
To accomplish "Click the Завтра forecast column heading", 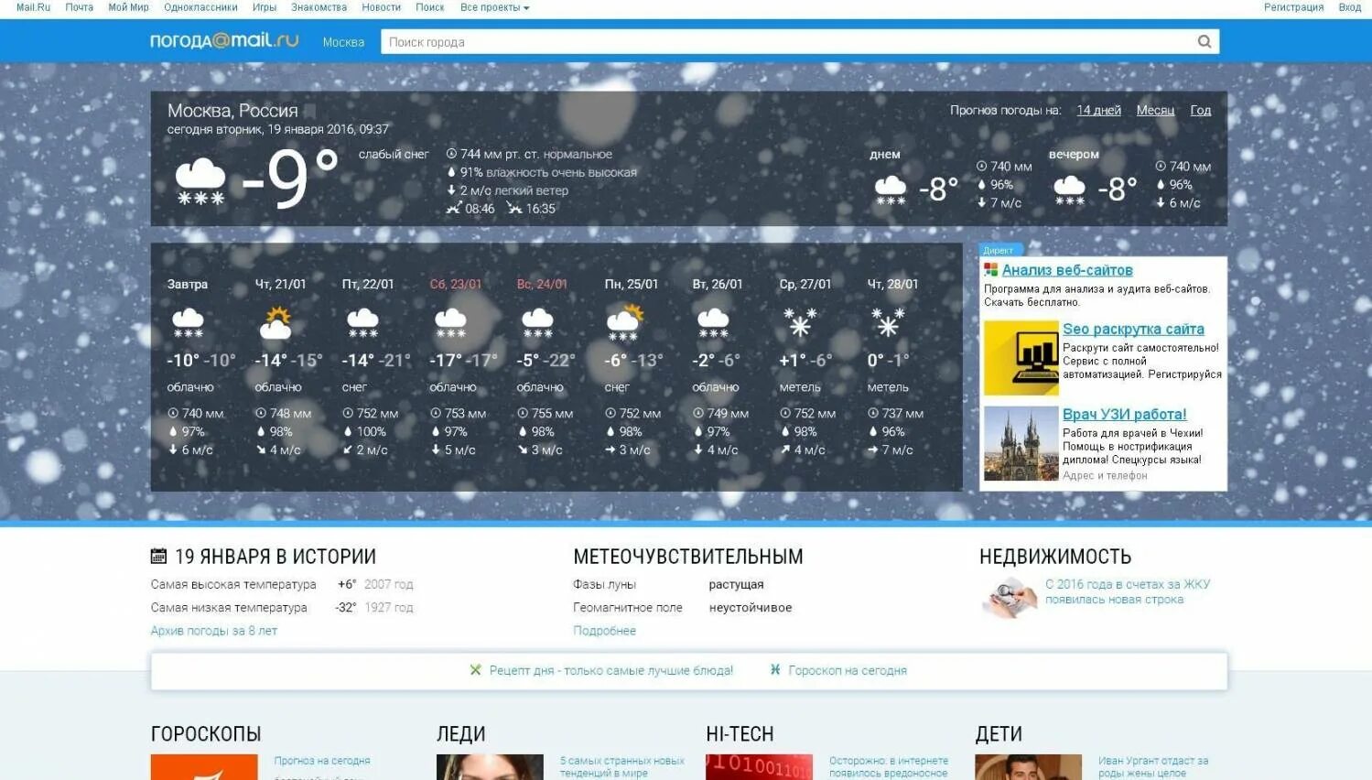I will [x=188, y=285].
